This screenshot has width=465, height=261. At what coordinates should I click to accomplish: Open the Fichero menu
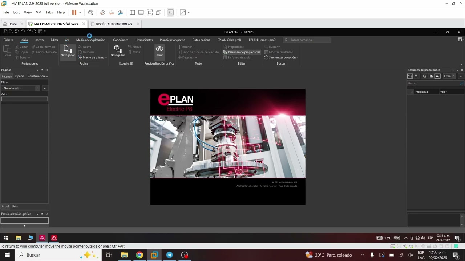tap(8, 40)
